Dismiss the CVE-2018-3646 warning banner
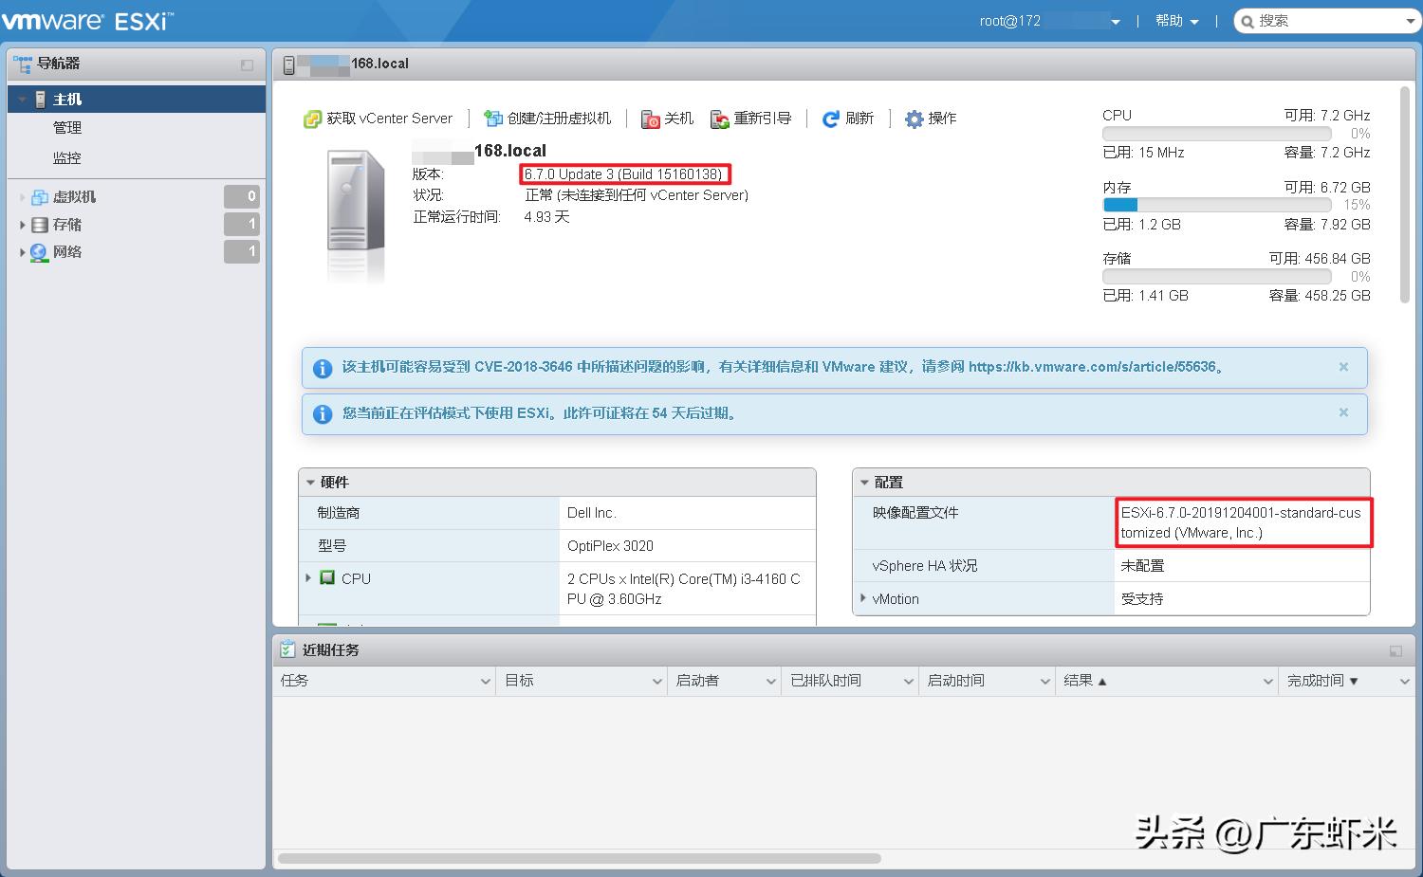 1343,367
